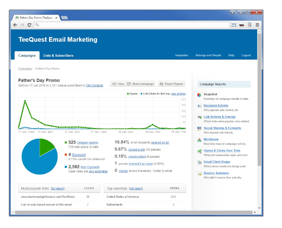Click the only estimates link
The width and height of the screenshot is (282, 228).
coord(98,171)
